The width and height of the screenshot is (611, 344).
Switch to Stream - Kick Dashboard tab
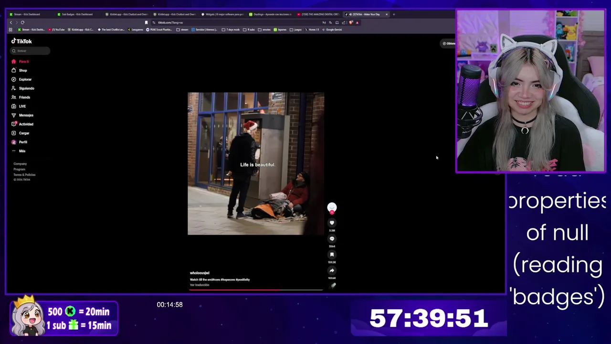[x=27, y=14]
